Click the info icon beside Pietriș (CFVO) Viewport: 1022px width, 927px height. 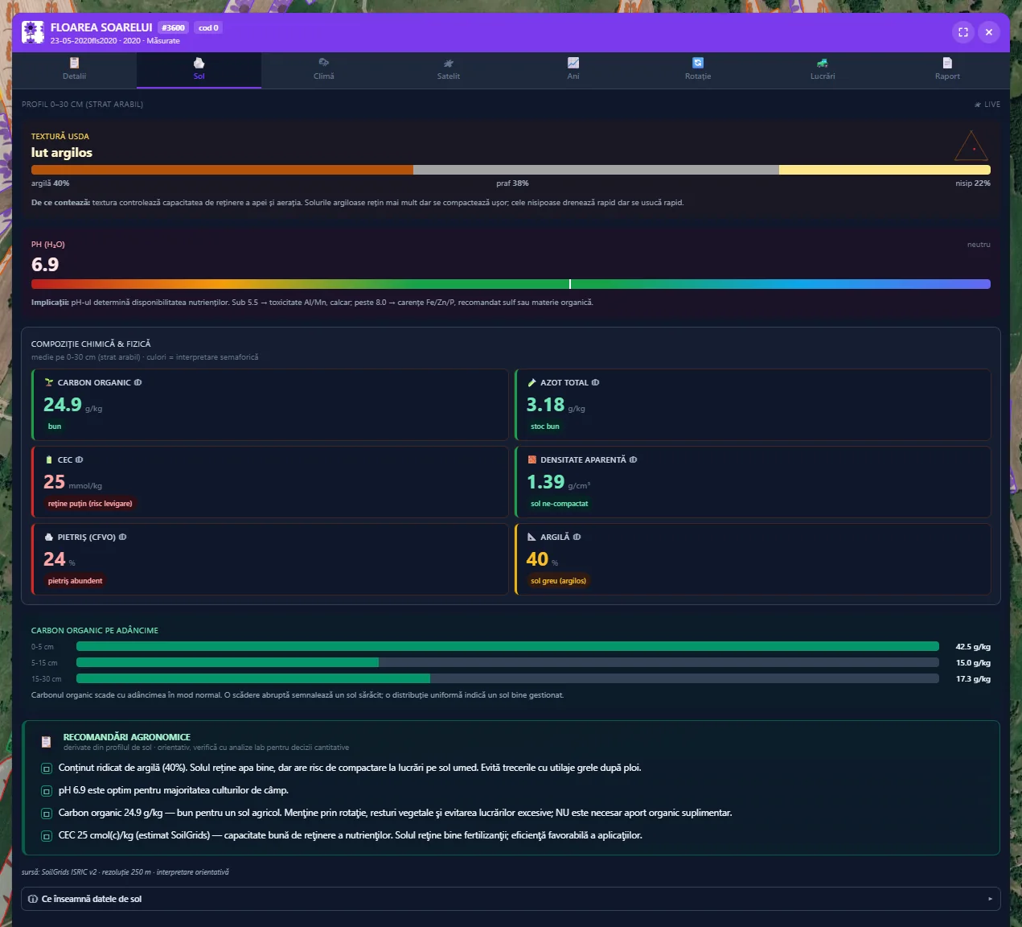click(x=122, y=538)
